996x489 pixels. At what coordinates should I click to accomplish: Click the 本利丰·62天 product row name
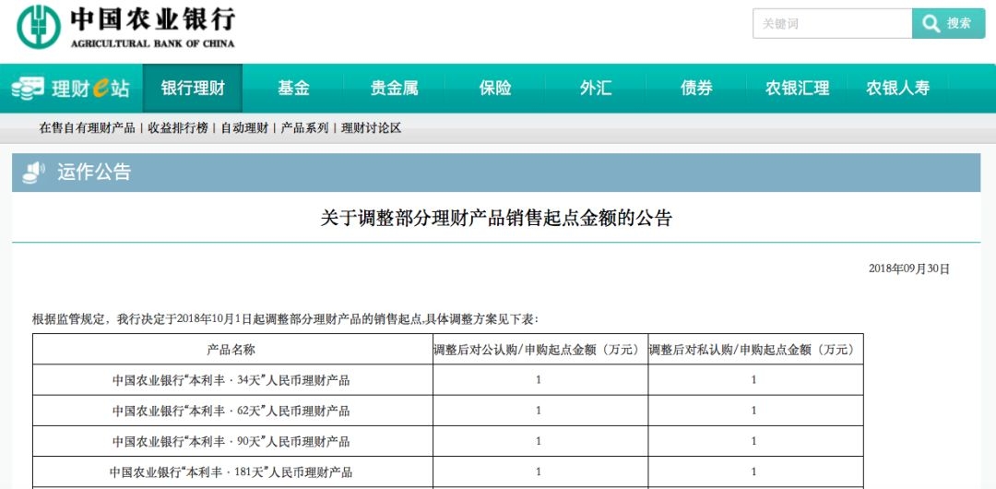coord(231,411)
